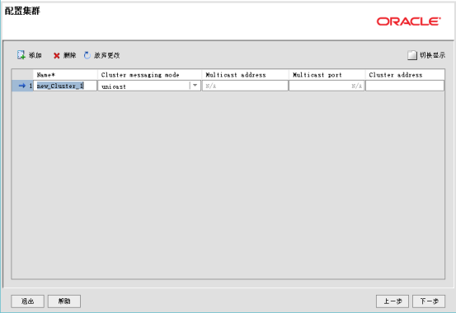This screenshot has width=456, height=313.
Task: Edit the new_Cluster_1 name field
Action: tap(65, 86)
